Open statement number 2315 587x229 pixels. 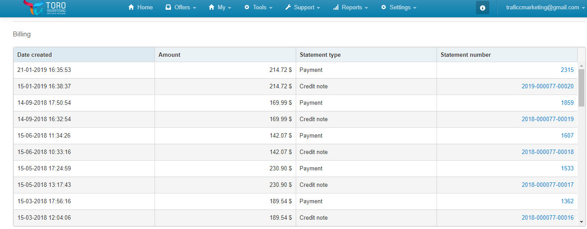[x=567, y=70]
